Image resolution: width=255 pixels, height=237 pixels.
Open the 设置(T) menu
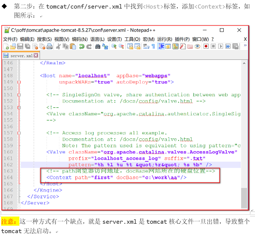coord(115,39)
